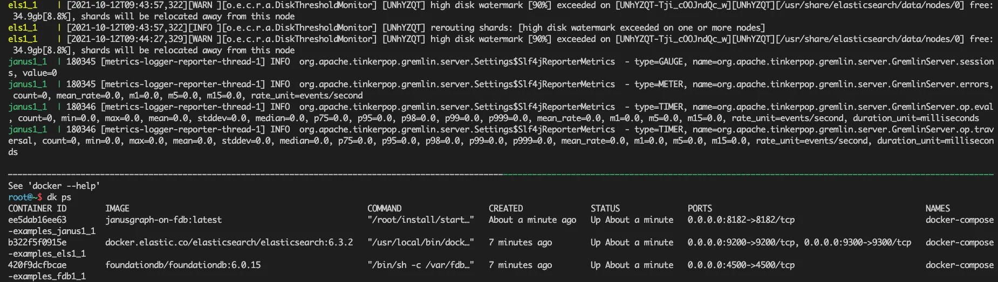The image size is (998, 282).
Task: Click the "GremlinServer.op.eval" metric name
Action: [942, 107]
